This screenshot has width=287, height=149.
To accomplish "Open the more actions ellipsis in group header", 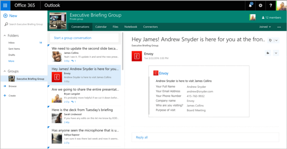I will pyautogui.click(x=279, y=27).
